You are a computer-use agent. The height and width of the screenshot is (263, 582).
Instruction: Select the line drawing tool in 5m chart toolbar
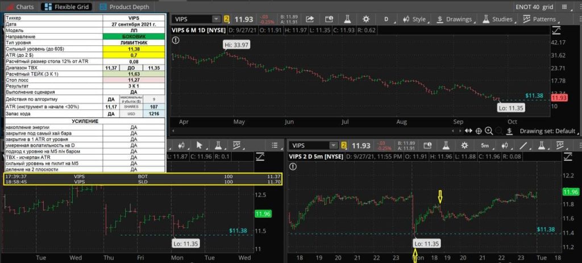(x=523, y=145)
